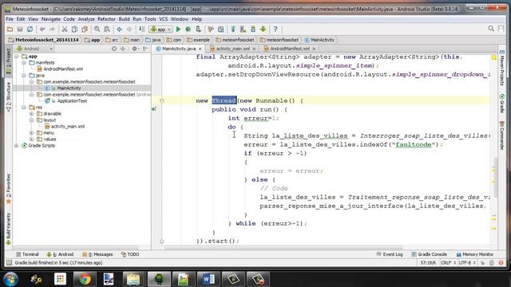Image resolution: width=511 pixels, height=287 pixels.
Task: Click the Copy icon in toolbar
Action: coord(74,29)
